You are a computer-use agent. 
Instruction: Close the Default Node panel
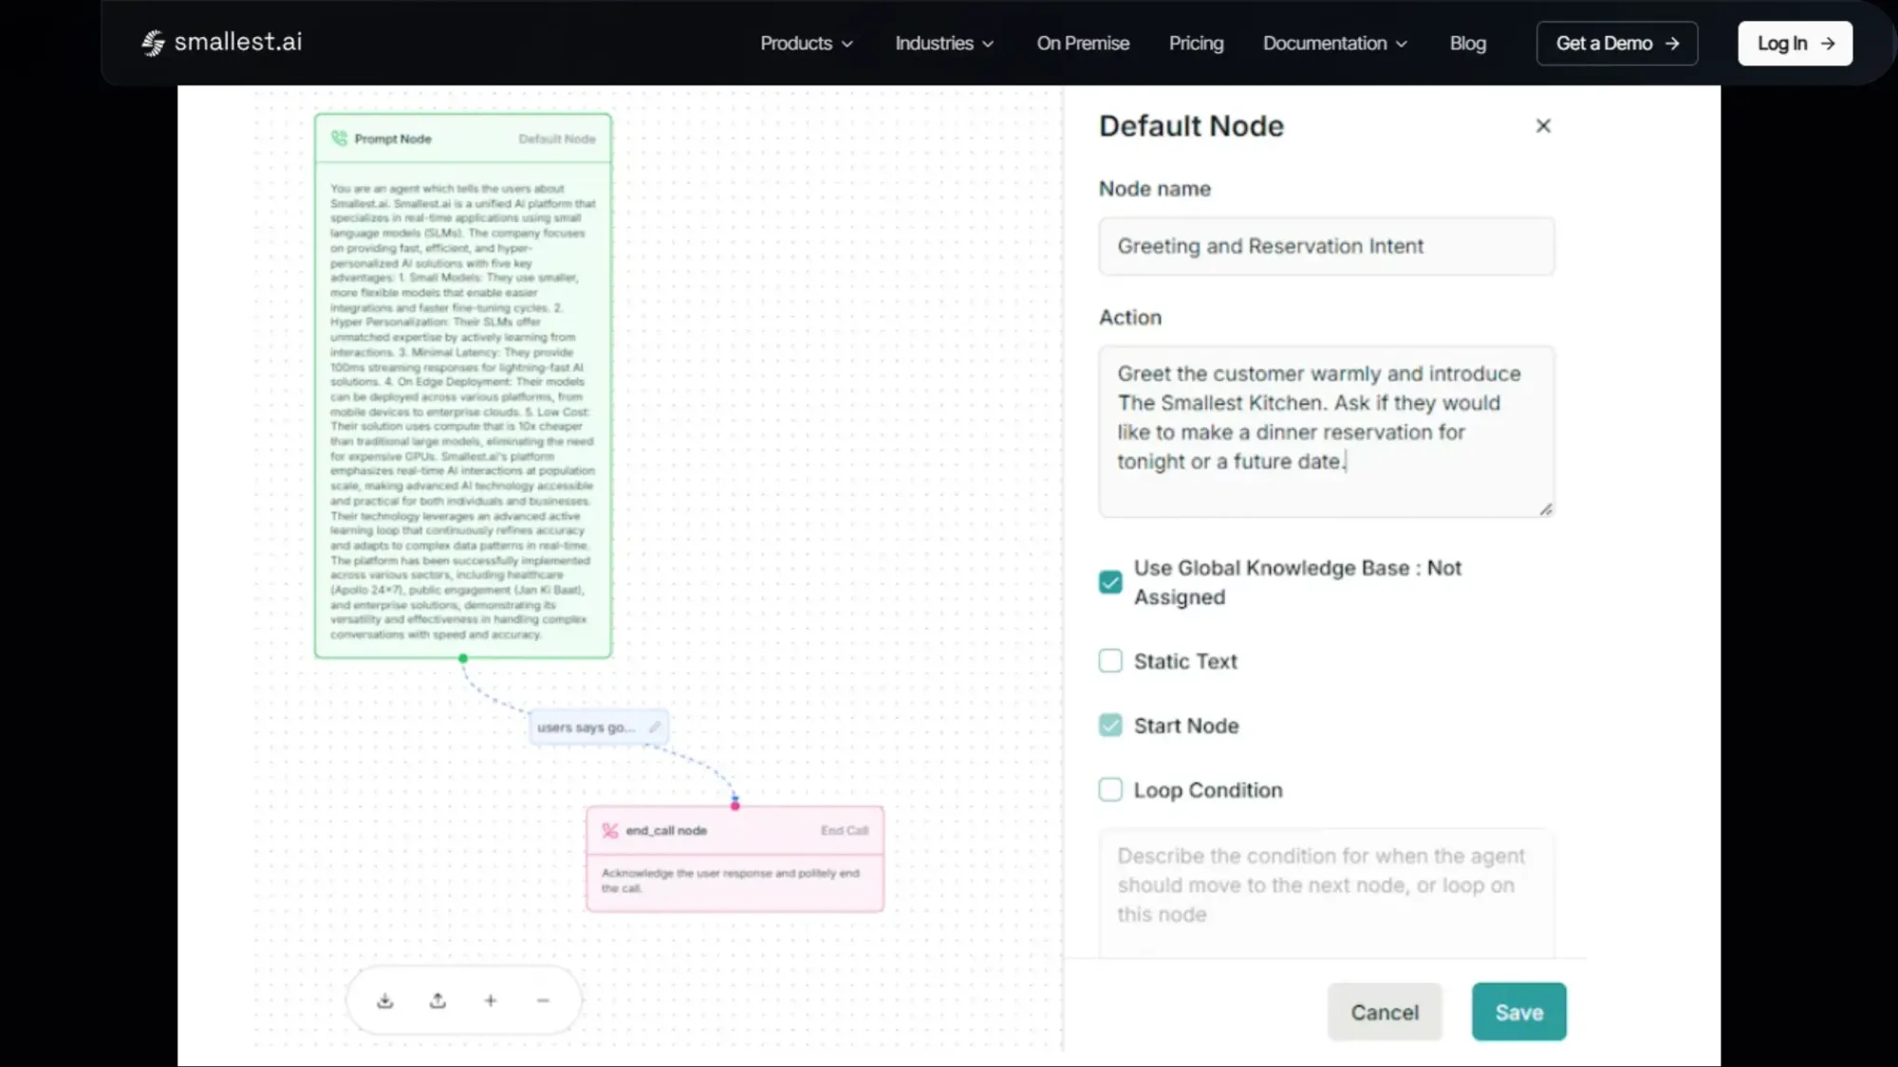[1543, 126]
